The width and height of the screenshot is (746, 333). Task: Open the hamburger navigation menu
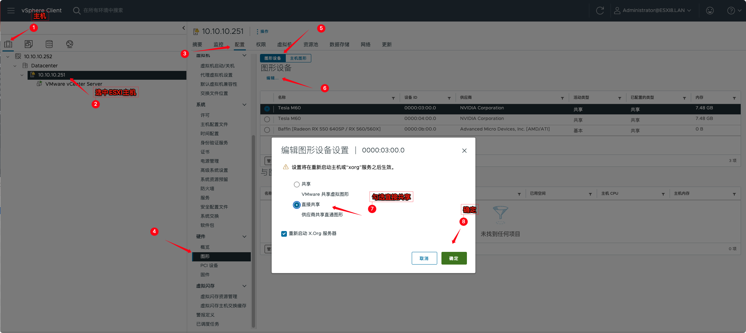11,11
